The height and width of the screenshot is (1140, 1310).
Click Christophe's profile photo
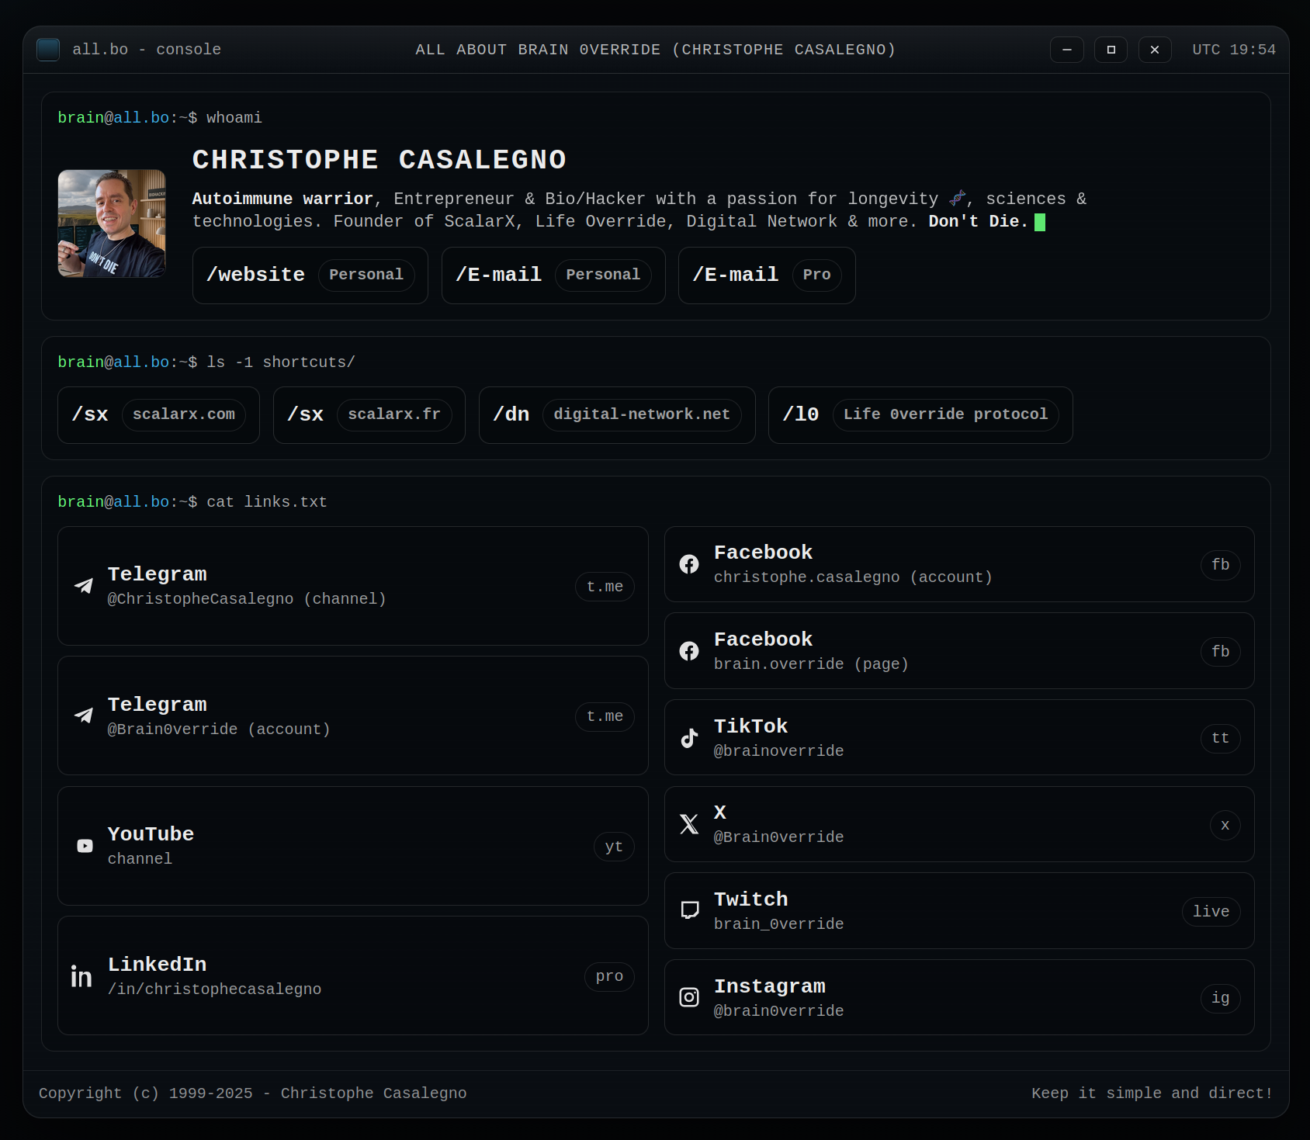[112, 223]
